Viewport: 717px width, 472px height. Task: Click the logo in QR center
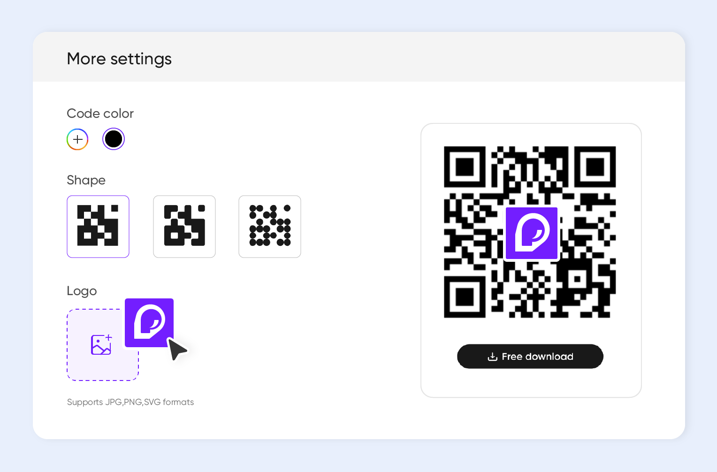click(532, 233)
